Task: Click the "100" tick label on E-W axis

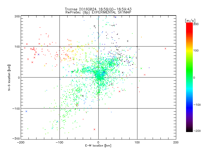Action: click(x=137, y=142)
